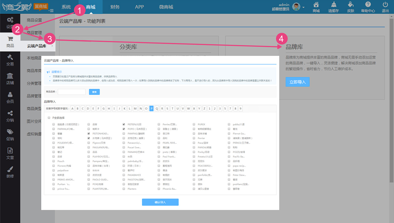Click the page vertical scrollbar thumb
The height and width of the screenshot is (223, 394).
pyautogui.click(x=392, y=100)
